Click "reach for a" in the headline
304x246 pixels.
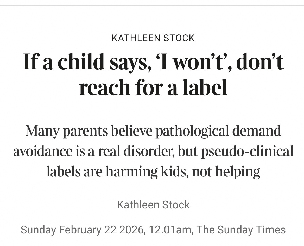tap(128, 87)
